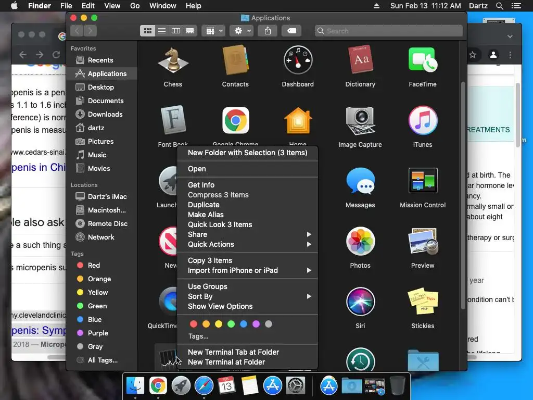Open All Tags... in the sidebar
The height and width of the screenshot is (400, 533).
[102, 360]
